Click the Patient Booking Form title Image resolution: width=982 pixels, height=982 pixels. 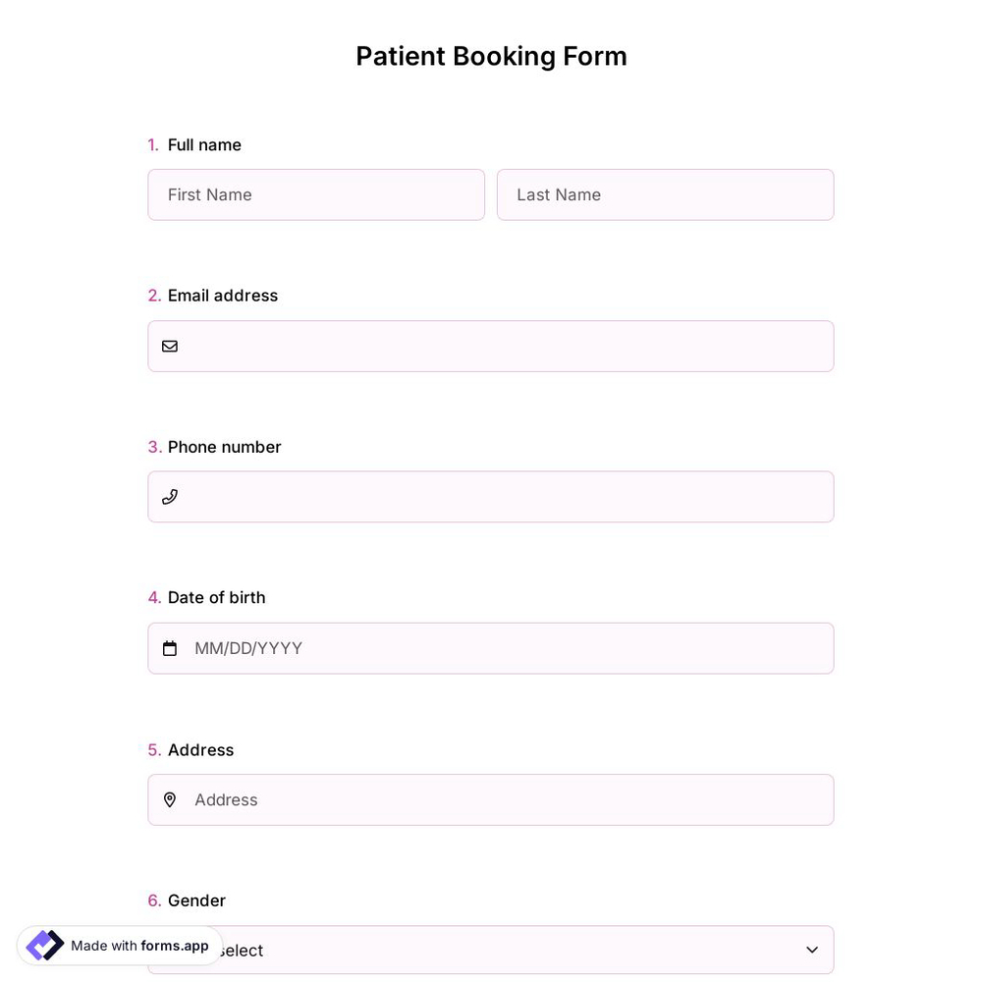(491, 56)
